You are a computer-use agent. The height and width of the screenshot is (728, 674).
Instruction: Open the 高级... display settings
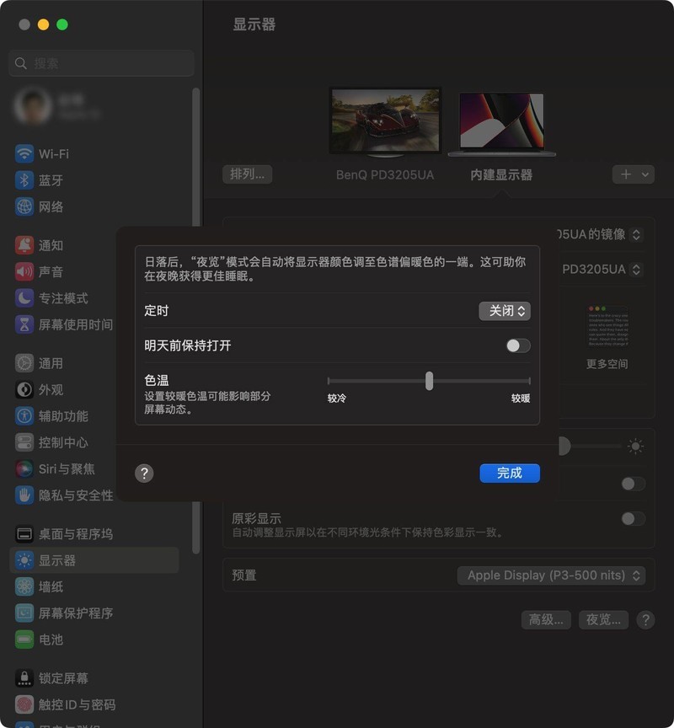[545, 619]
